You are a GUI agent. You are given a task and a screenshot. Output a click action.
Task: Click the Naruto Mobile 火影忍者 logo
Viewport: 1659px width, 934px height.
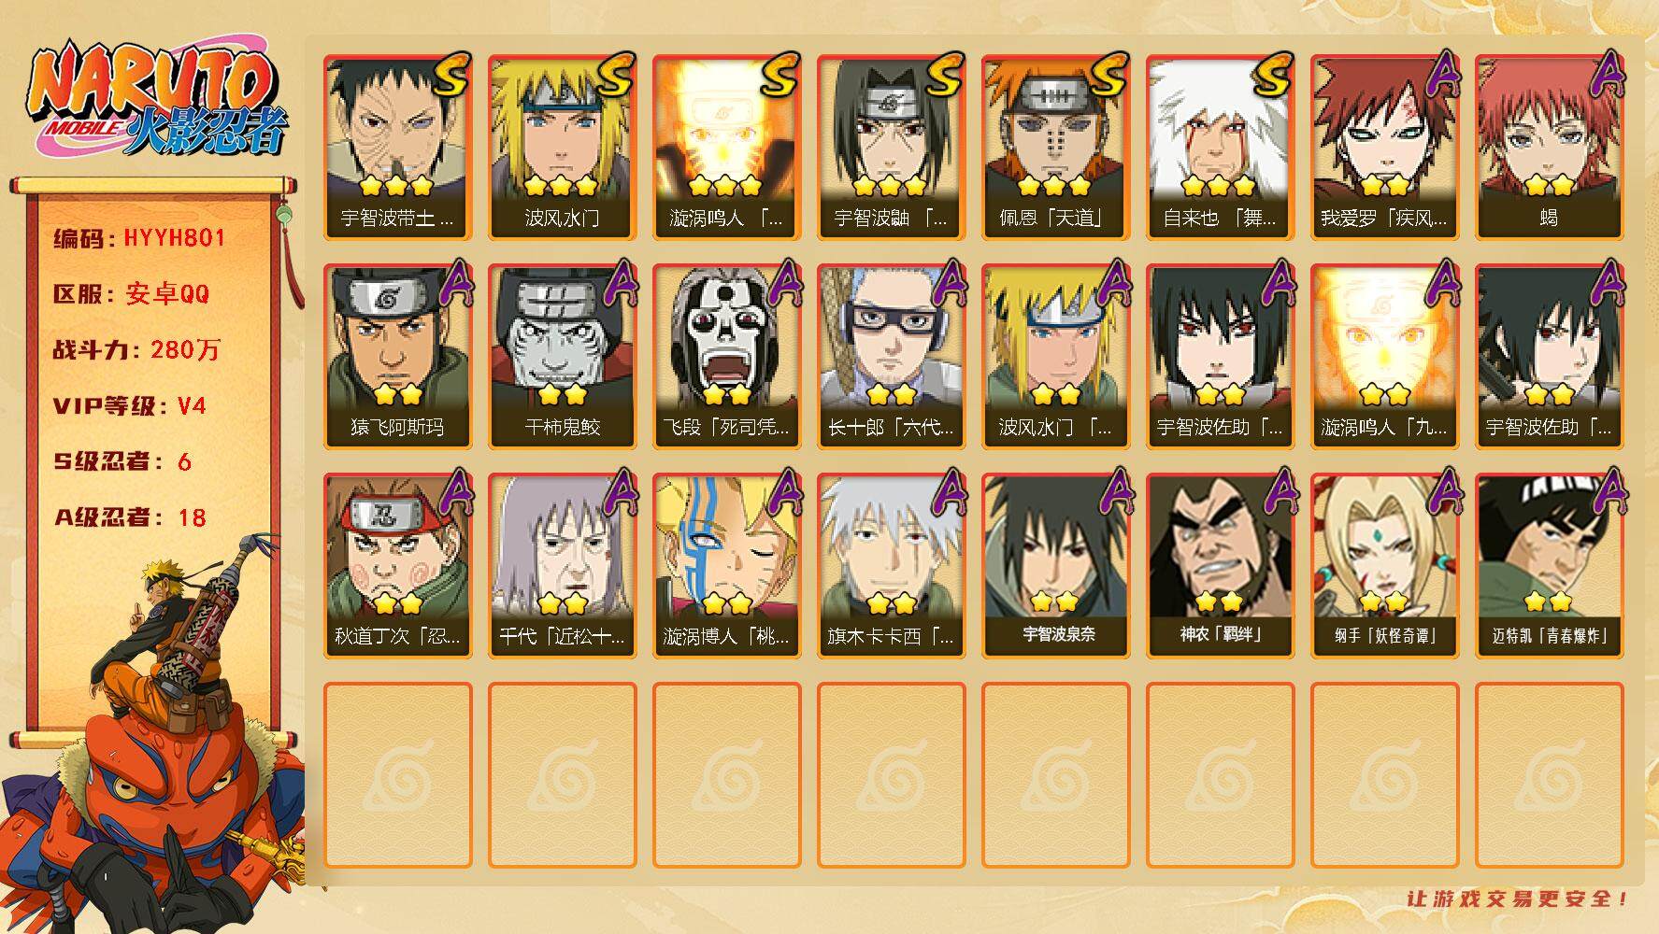point(156,98)
